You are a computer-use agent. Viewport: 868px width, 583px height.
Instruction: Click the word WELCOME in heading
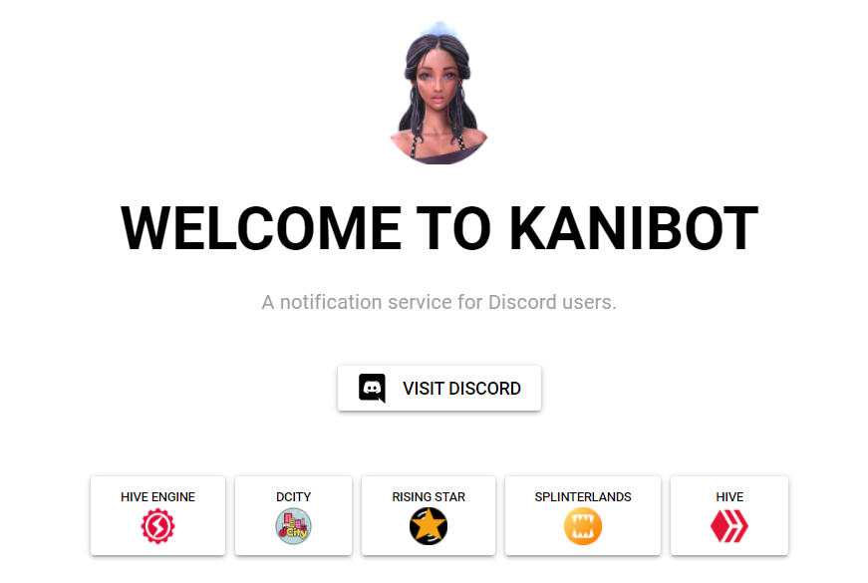(261, 228)
